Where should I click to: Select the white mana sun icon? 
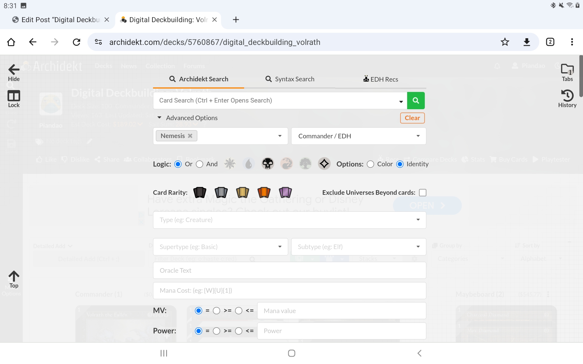coord(230,164)
